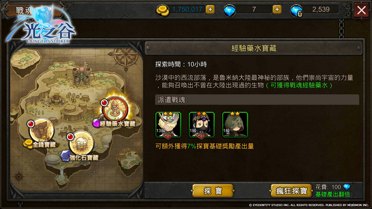Screen dimensions: 372x209
Task: Select 經驗藥水寶藏 location on the map
Action: pos(115,109)
